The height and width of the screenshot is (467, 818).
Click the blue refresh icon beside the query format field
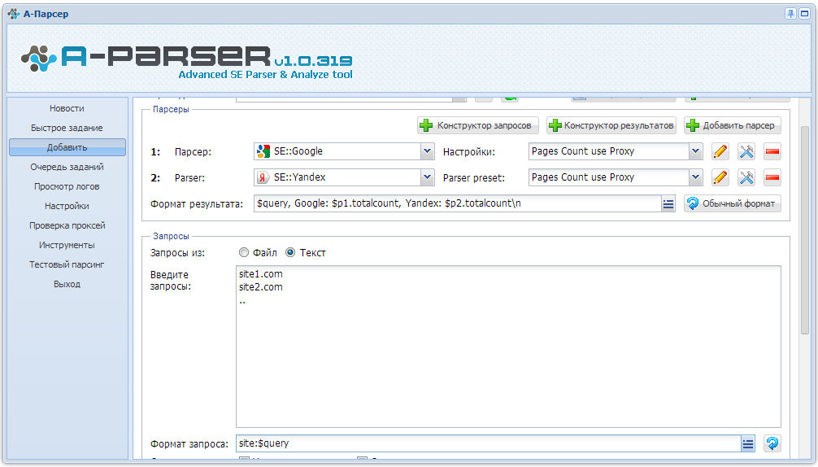tap(772, 443)
